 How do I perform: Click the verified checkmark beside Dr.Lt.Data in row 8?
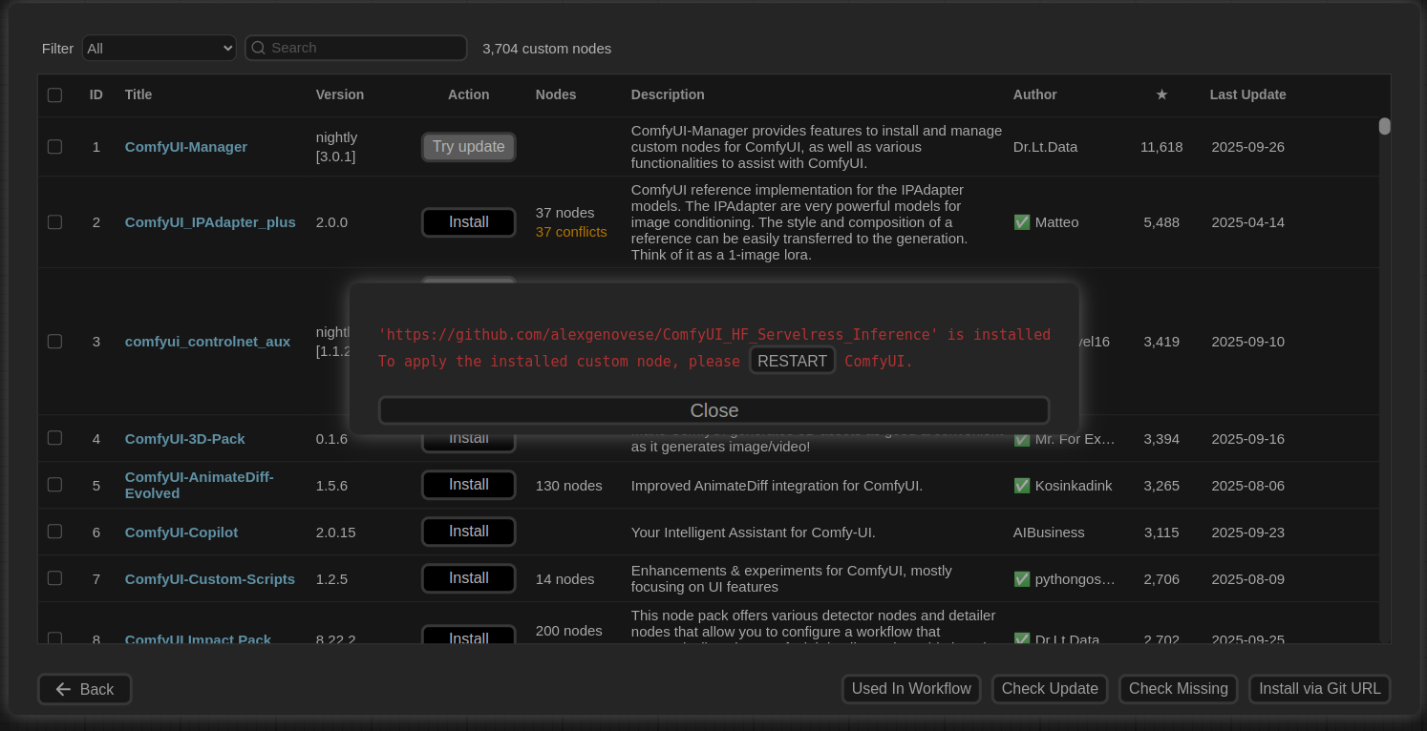click(1021, 639)
